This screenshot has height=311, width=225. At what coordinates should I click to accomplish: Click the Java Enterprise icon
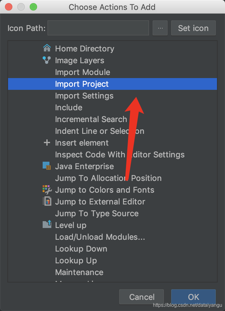click(x=47, y=166)
